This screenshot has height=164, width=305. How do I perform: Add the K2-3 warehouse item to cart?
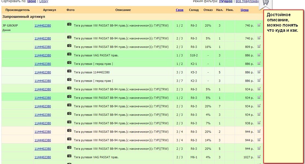pyautogui.click(x=259, y=80)
